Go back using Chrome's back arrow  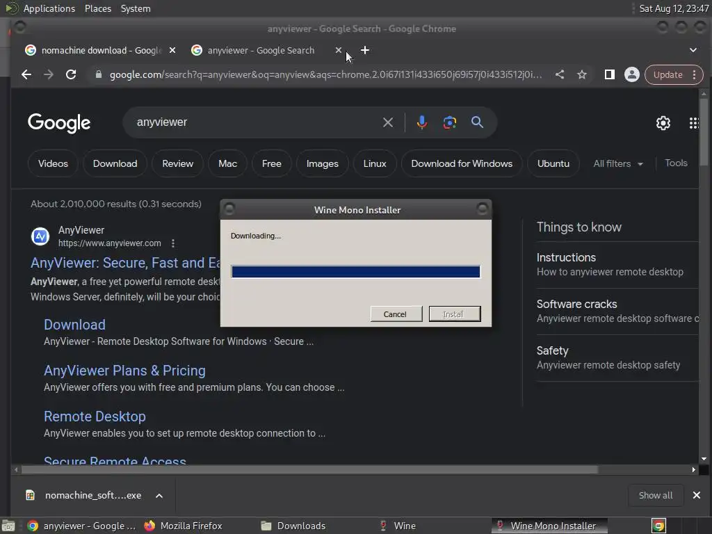(x=26, y=74)
